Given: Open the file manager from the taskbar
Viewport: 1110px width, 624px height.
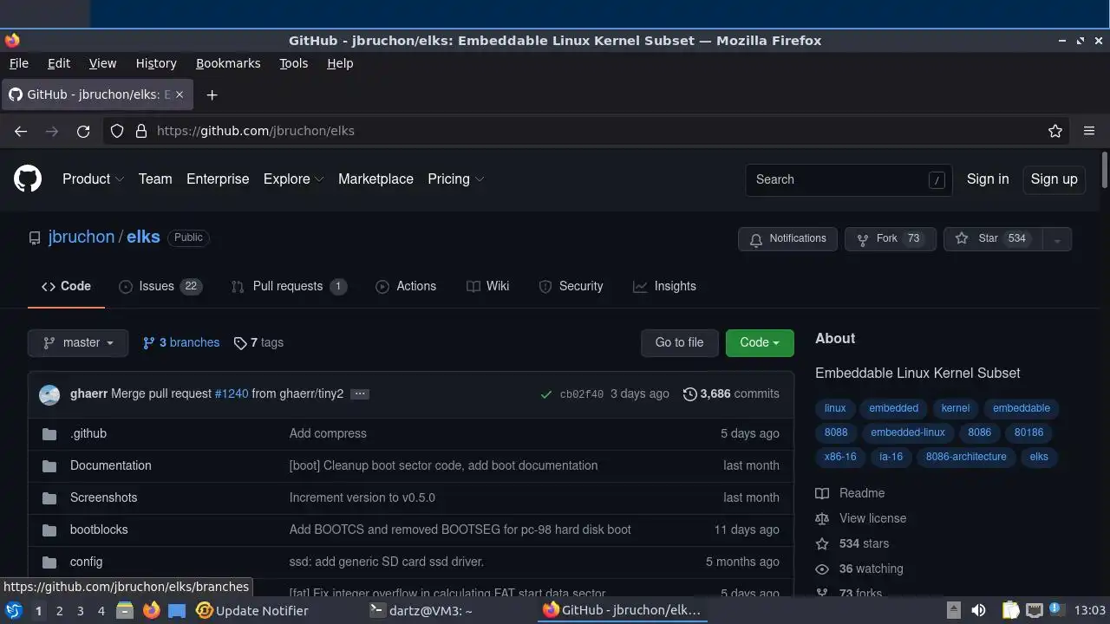Looking at the screenshot, I should [x=125, y=610].
